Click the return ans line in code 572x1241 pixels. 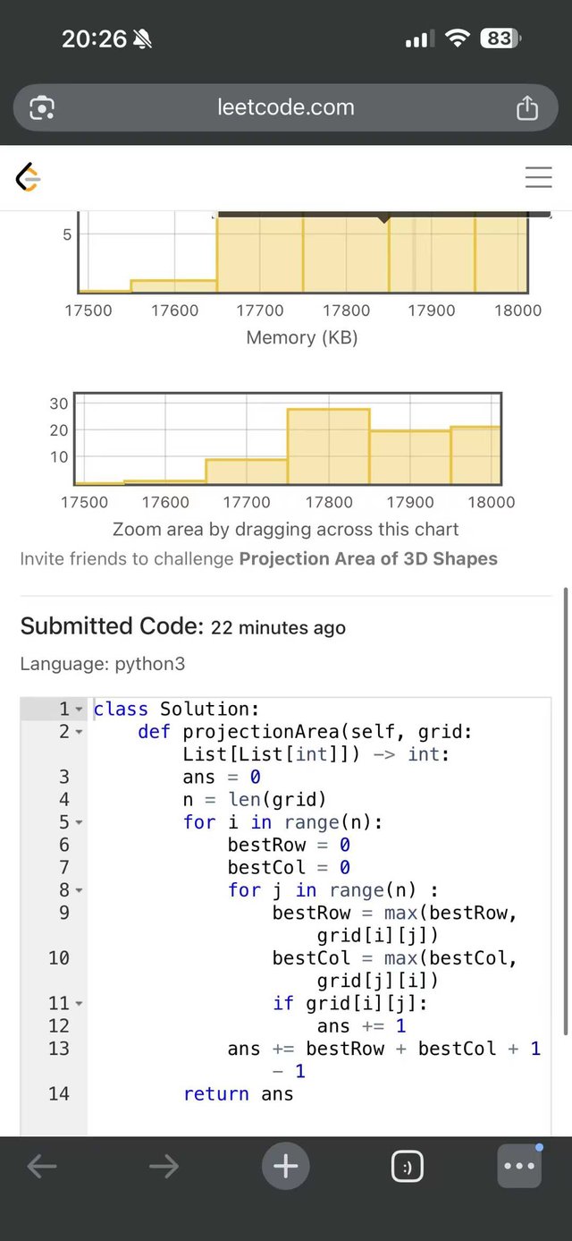(x=239, y=1093)
